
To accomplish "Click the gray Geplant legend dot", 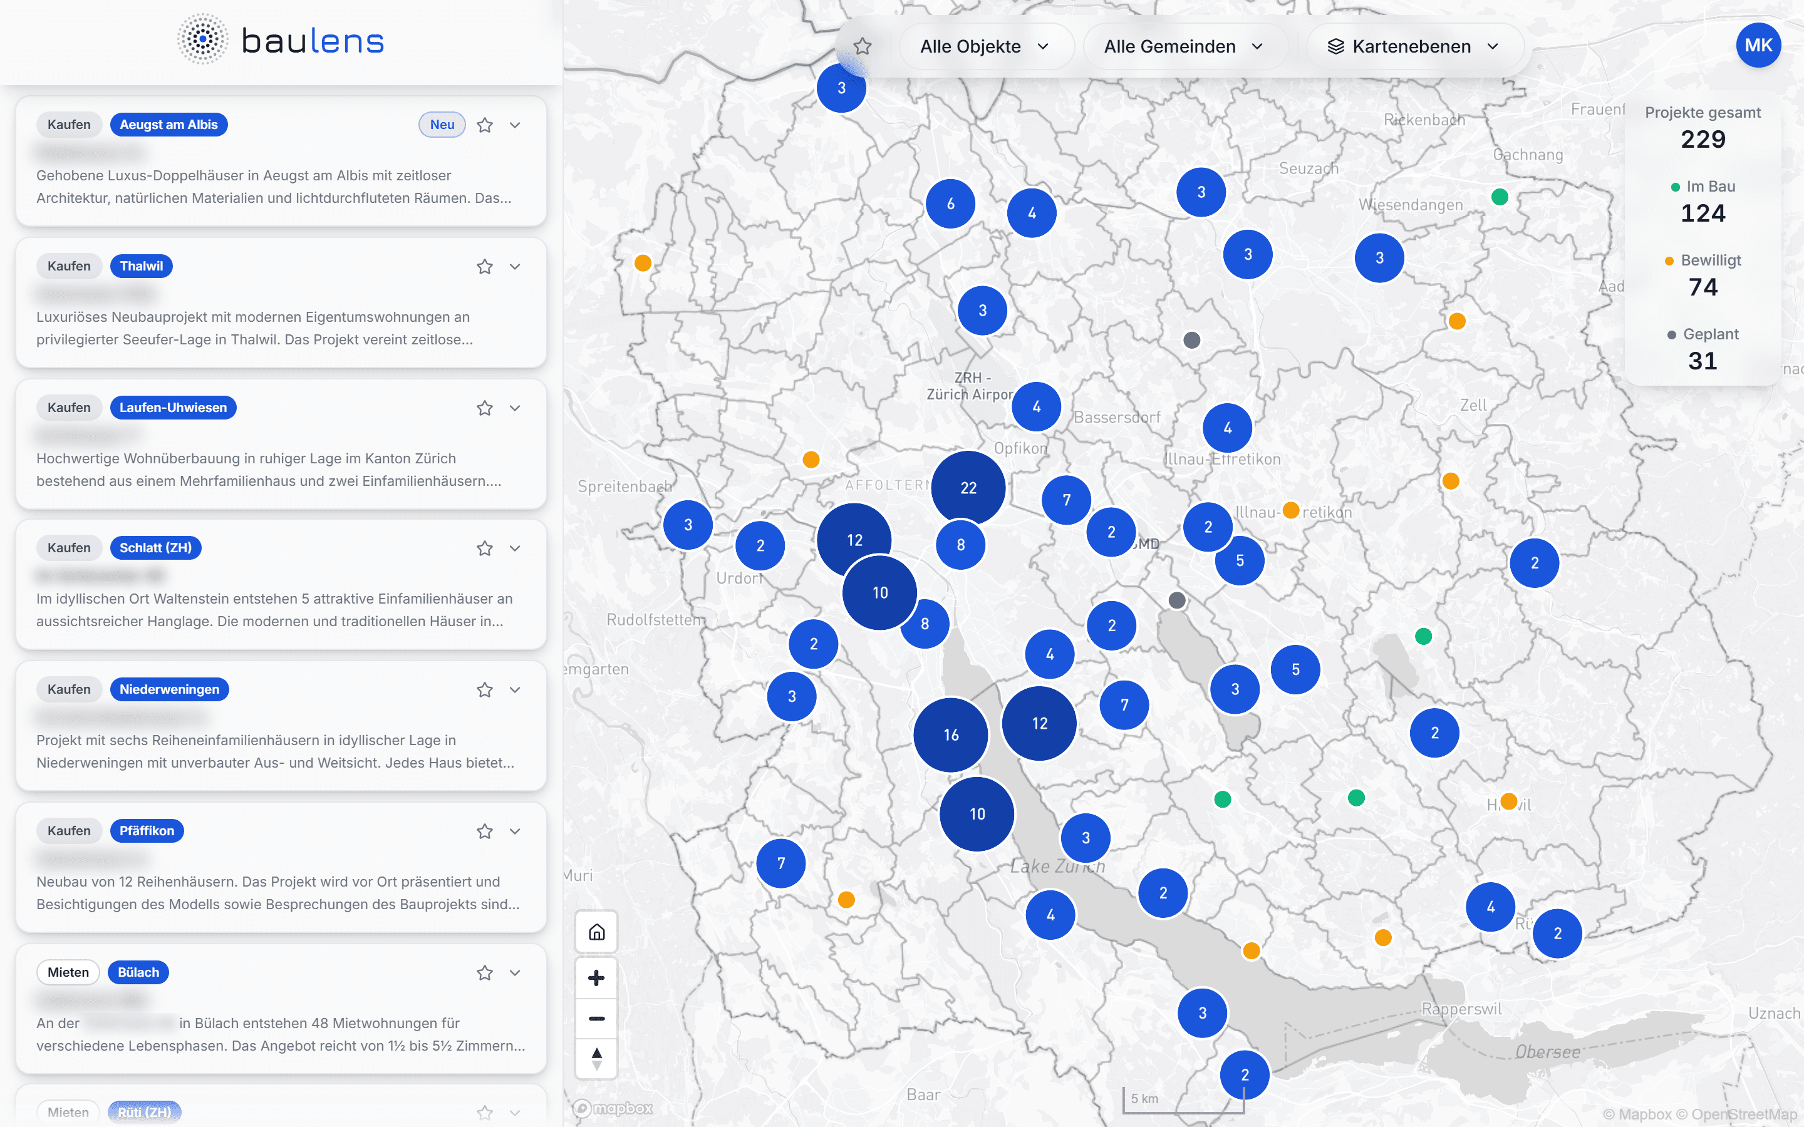I will point(1671,335).
